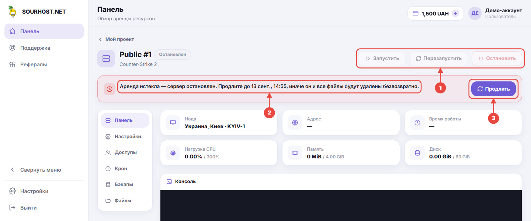Viewport: 531px width, 221px height.
Task: Open Настройки at the sidebar bottom
Action: [x=44, y=191]
